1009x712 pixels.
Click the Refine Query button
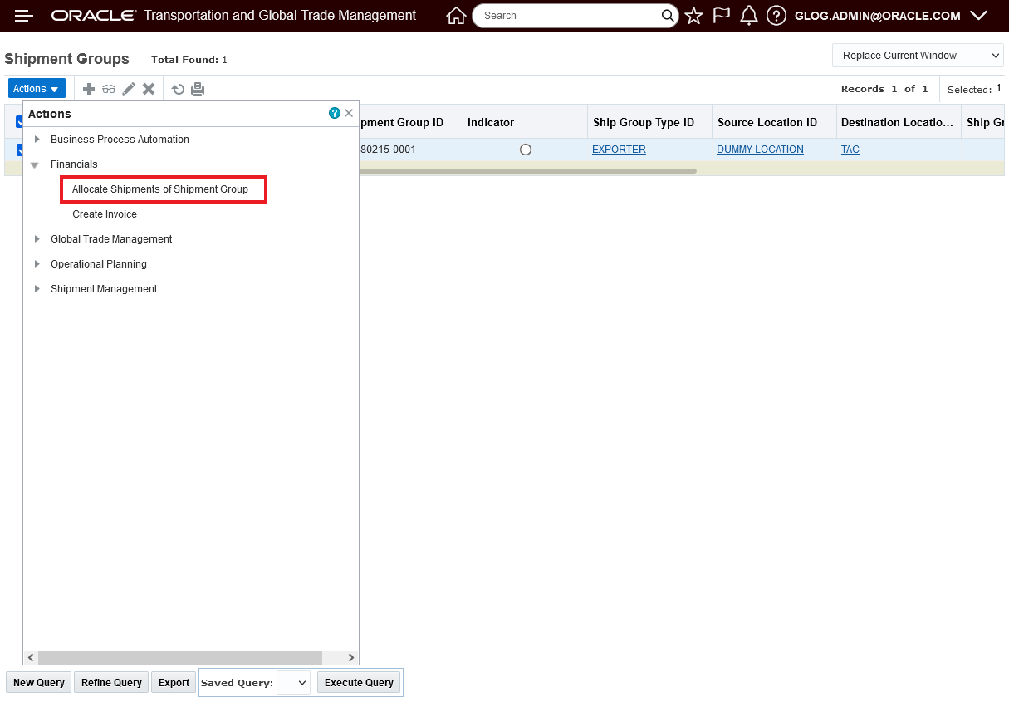click(x=111, y=683)
